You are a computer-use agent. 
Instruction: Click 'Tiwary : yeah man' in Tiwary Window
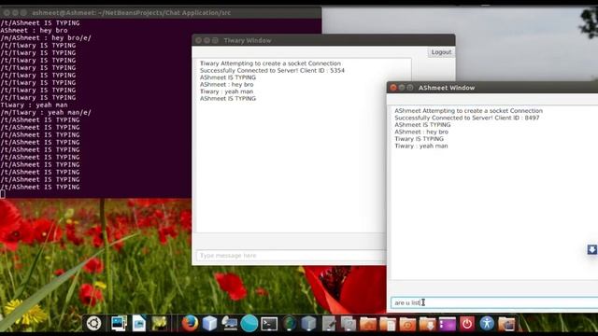(226, 91)
